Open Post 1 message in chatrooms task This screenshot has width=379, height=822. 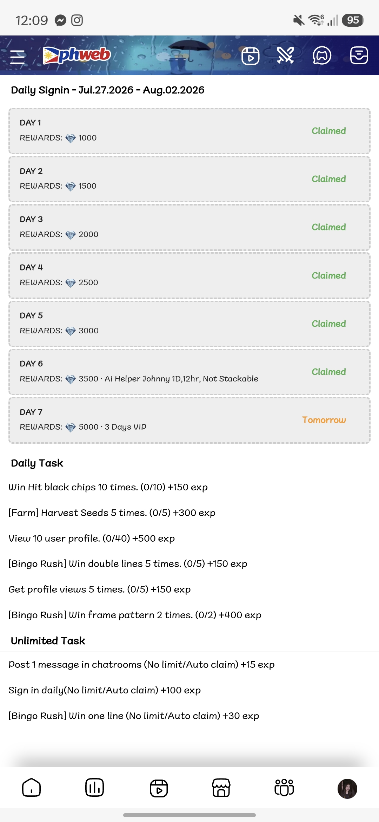pyautogui.click(x=141, y=665)
